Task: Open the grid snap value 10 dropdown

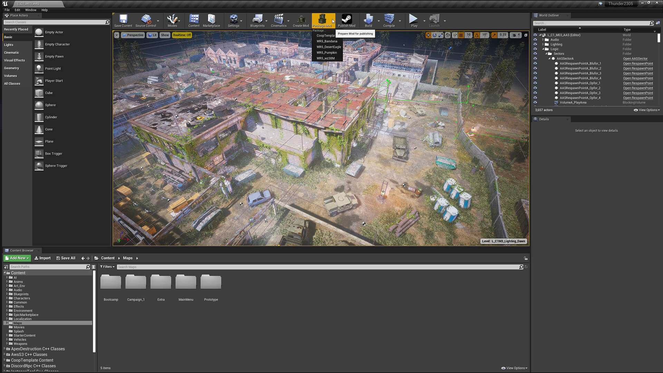Action: [x=468, y=35]
